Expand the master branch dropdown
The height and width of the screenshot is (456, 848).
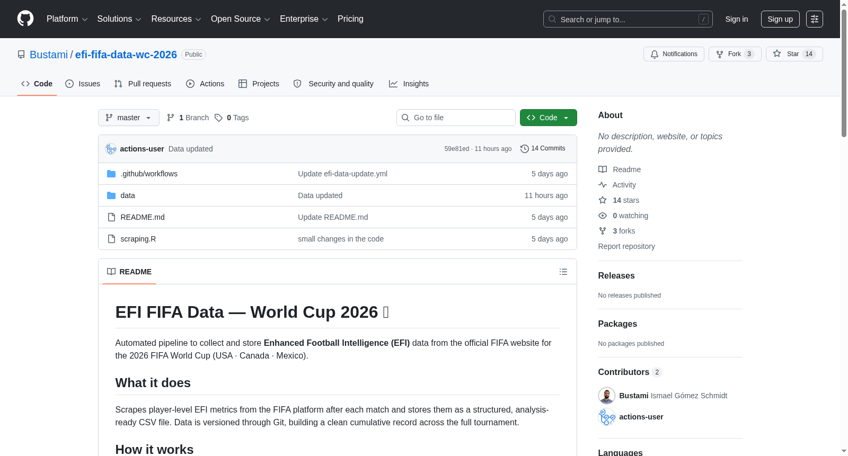129,118
